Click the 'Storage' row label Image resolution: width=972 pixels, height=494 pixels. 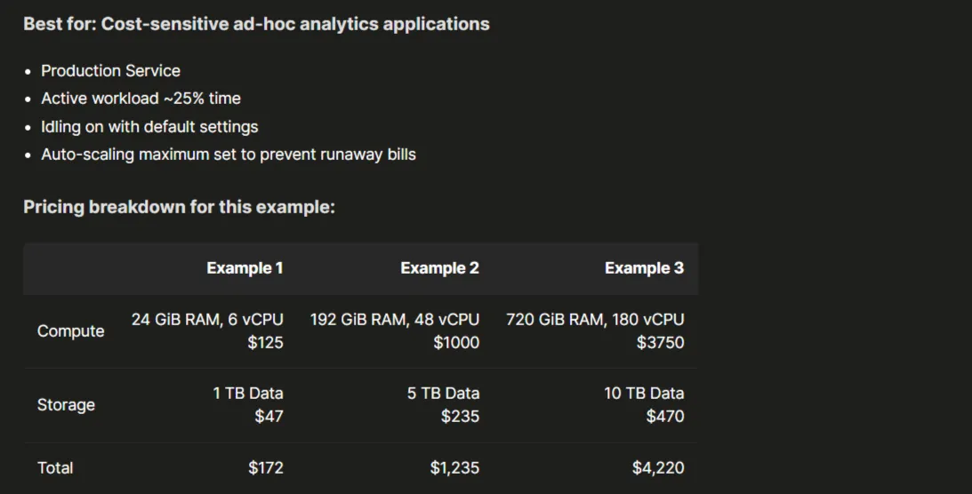click(x=66, y=405)
